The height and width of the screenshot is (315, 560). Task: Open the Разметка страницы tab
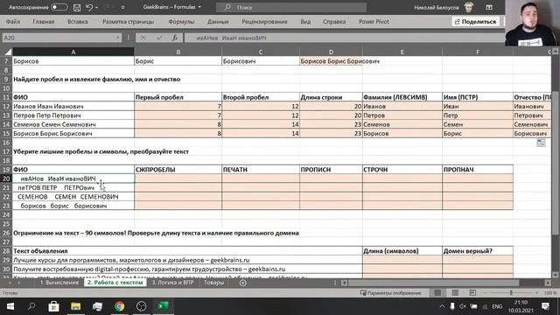[129, 21]
